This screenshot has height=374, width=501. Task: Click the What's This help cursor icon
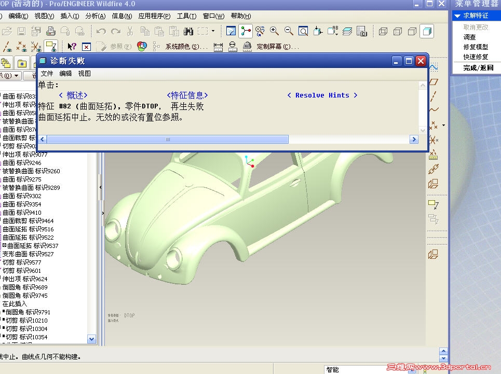(72, 47)
